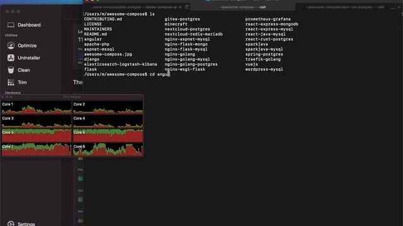Select the Dashboard label in sidebar
Image resolution: width=403 pixels, height=226 pixels.
point(29,25)
